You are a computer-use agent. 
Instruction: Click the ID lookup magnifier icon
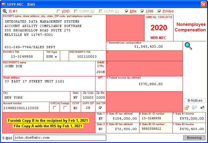pos(5,11)
